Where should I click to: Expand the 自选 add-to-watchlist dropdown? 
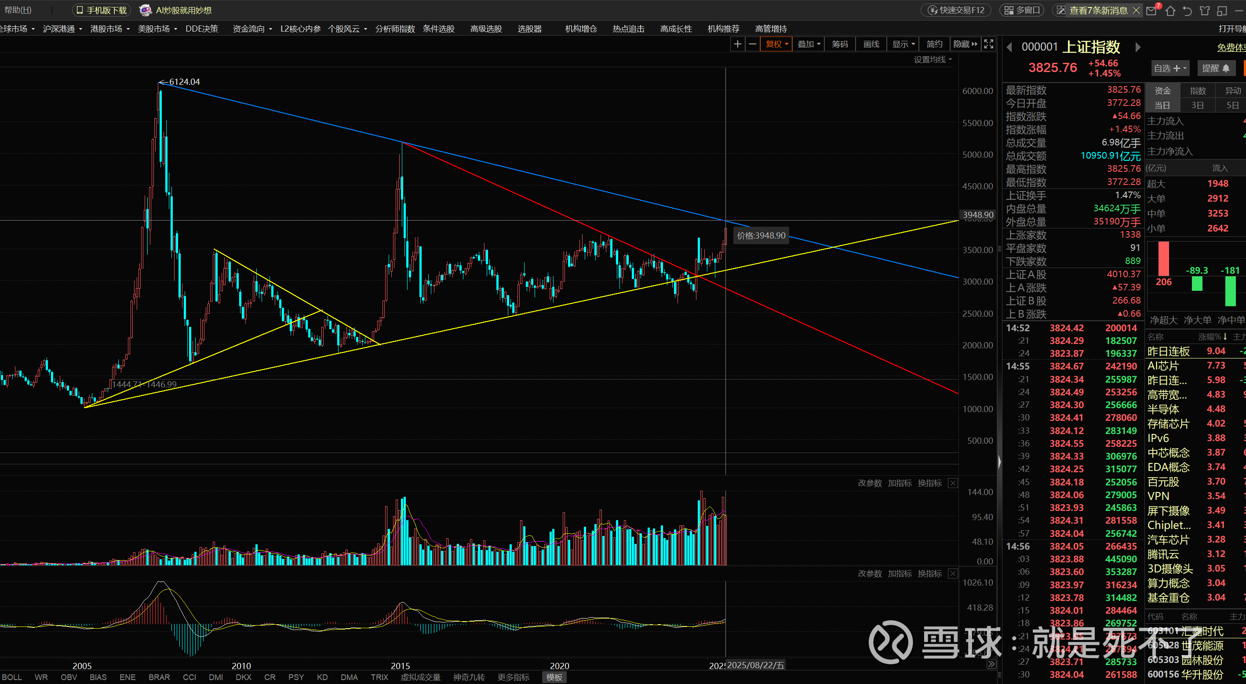pos(1169,68)
